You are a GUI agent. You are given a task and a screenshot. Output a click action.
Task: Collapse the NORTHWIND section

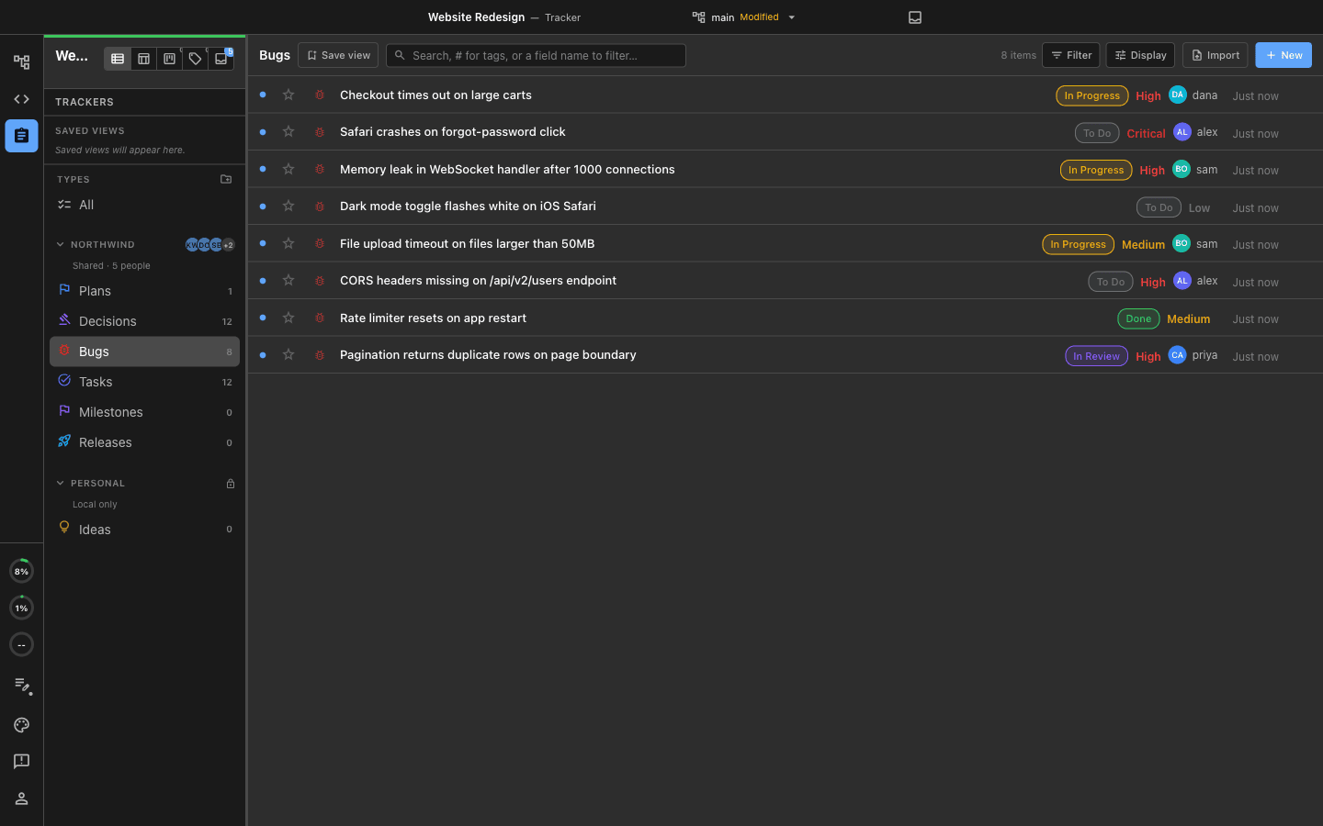(x=60, y=244)
